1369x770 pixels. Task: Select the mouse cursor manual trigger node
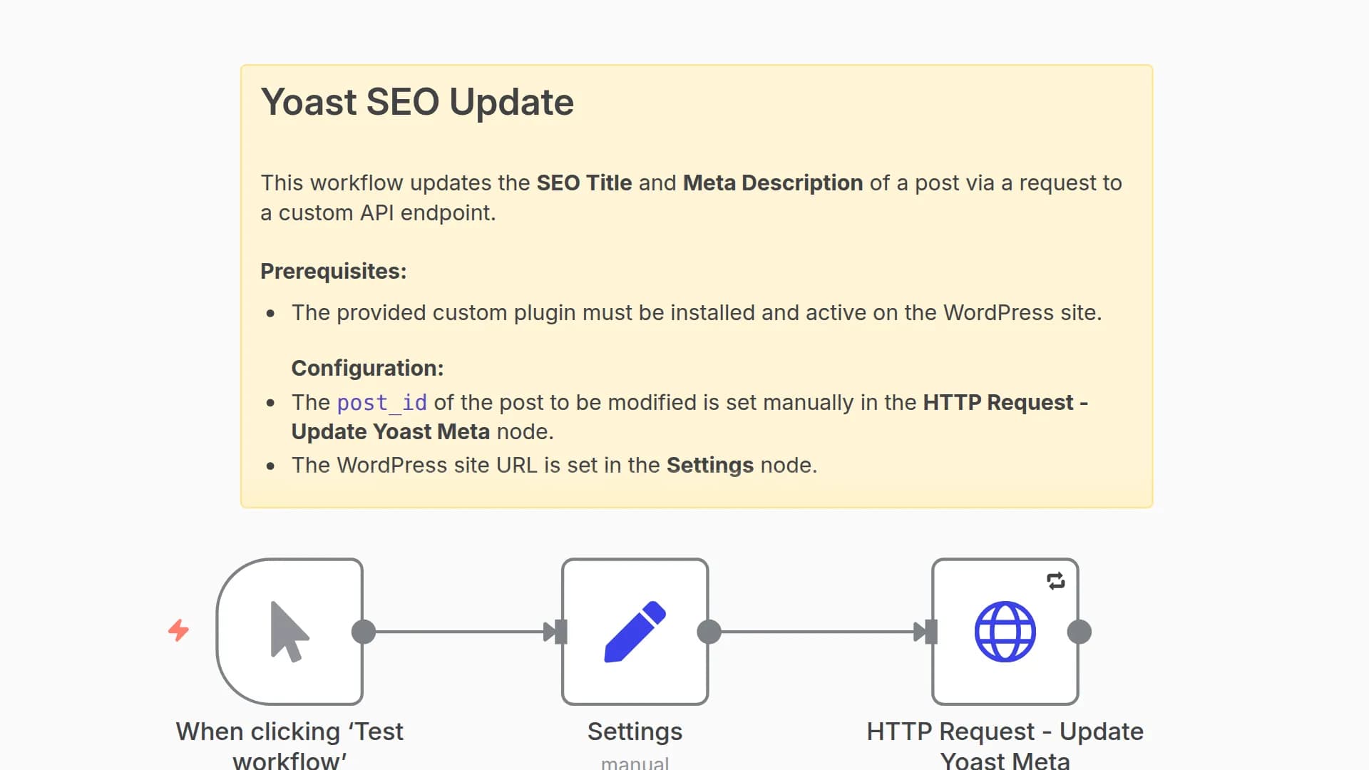coord(289,632)
